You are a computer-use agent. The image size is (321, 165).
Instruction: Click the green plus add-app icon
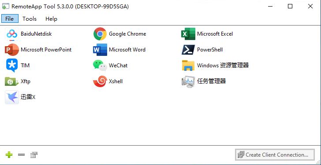tap(9, 155)
